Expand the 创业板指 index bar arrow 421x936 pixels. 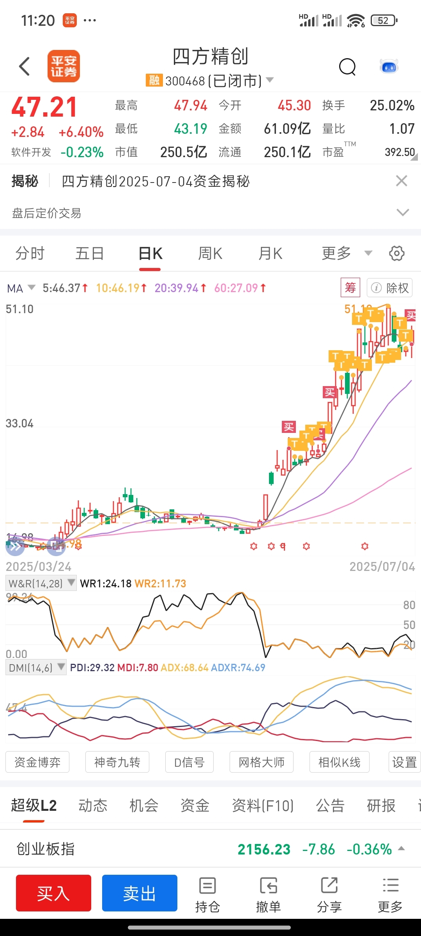pos(402,849)
